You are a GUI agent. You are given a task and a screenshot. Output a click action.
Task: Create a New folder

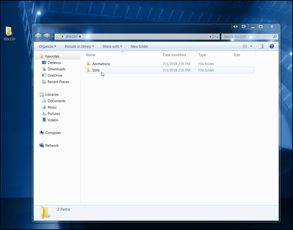pos(139,46)
